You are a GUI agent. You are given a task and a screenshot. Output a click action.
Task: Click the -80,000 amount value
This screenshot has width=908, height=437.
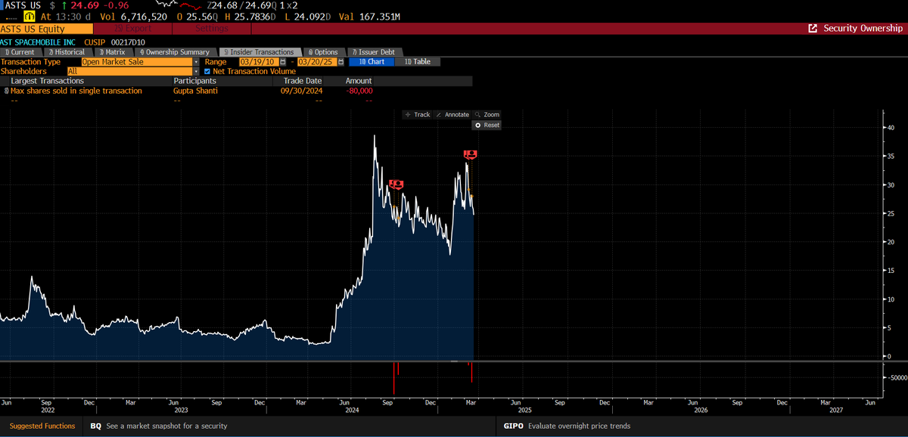pos(358,91)
